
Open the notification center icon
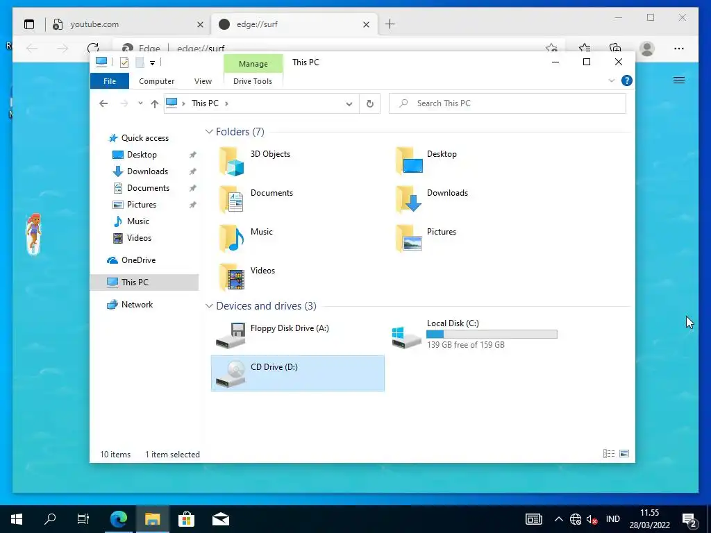(689, 520)
